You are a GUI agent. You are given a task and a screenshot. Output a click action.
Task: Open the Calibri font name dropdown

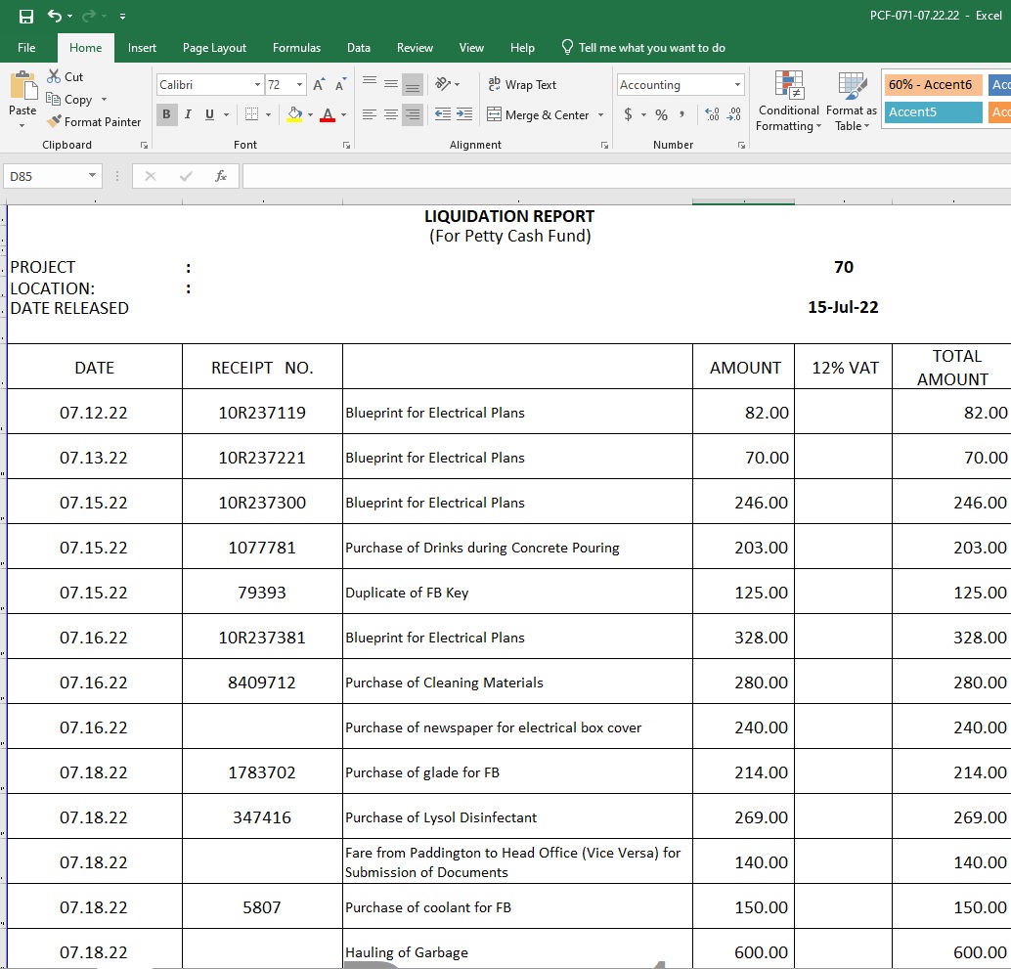pos(257,85)
